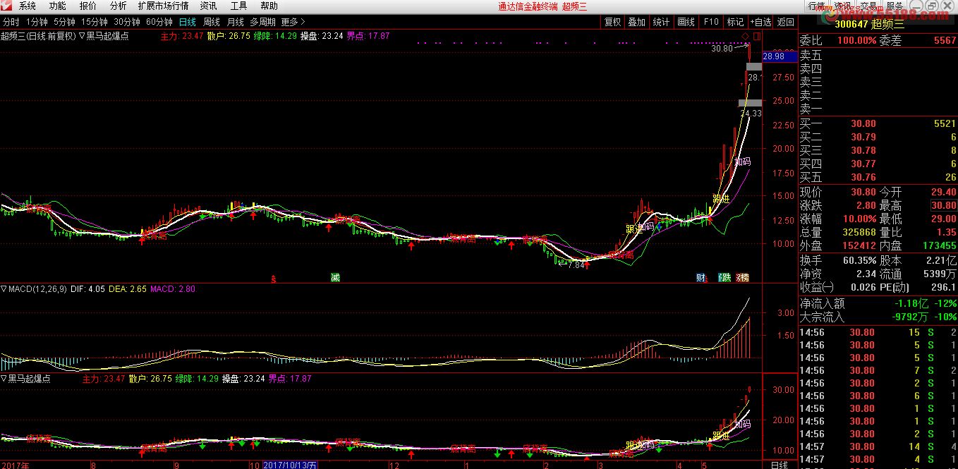Click the 买五 price 30.76 row
958x469 pixels.
tap(878, 177)
